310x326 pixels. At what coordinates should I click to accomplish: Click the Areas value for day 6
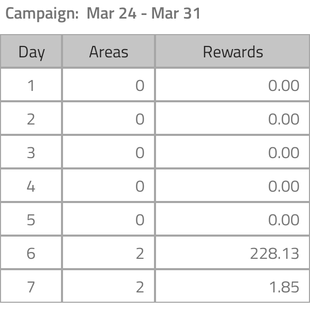[x=139, y=253]
